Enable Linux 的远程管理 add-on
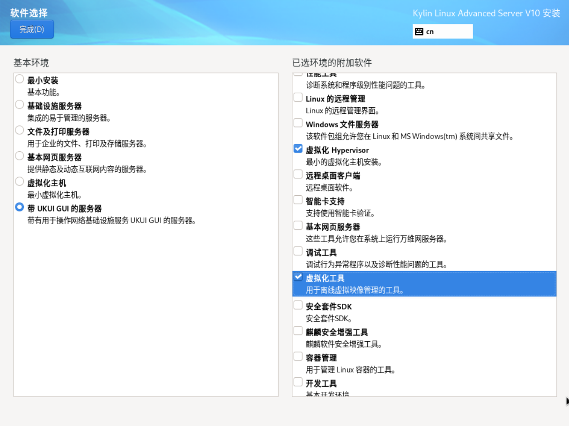The image size is (569, 426). point(298,97)
